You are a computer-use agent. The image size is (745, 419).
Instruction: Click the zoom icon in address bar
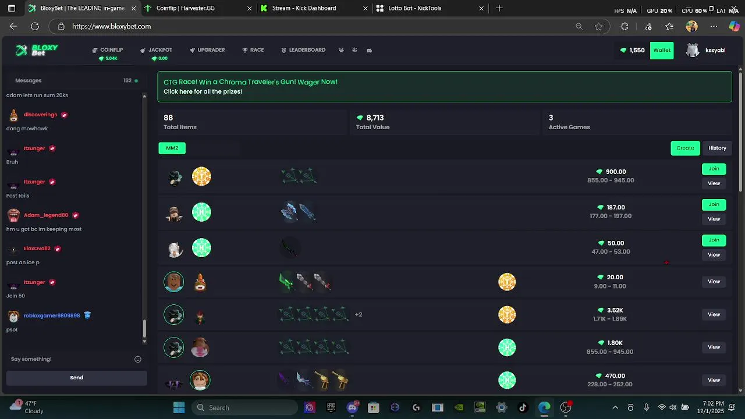(x=579, y=26)
